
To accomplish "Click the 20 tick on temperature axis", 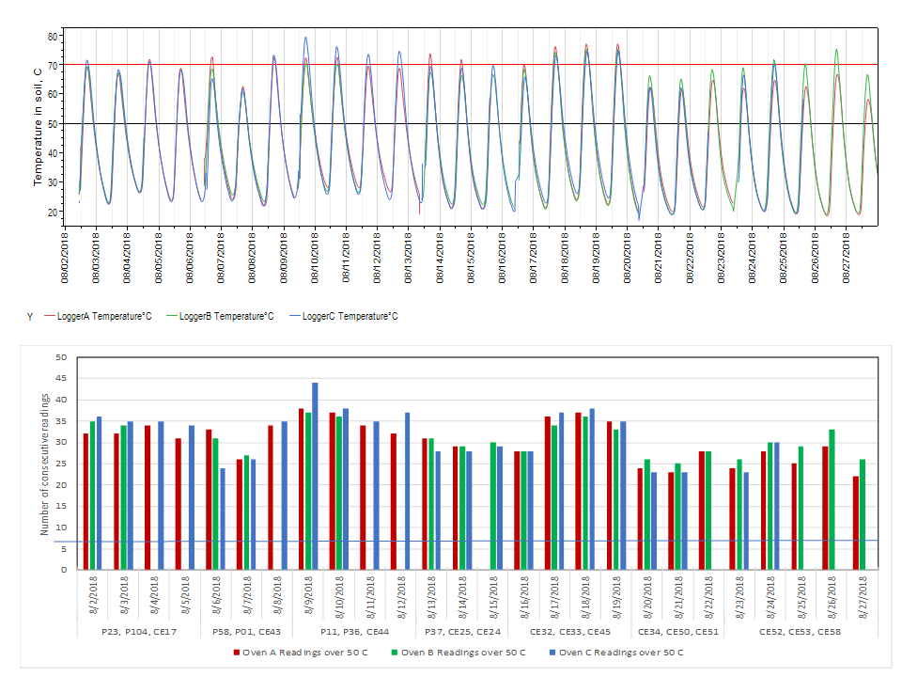I will coord(53,212).
